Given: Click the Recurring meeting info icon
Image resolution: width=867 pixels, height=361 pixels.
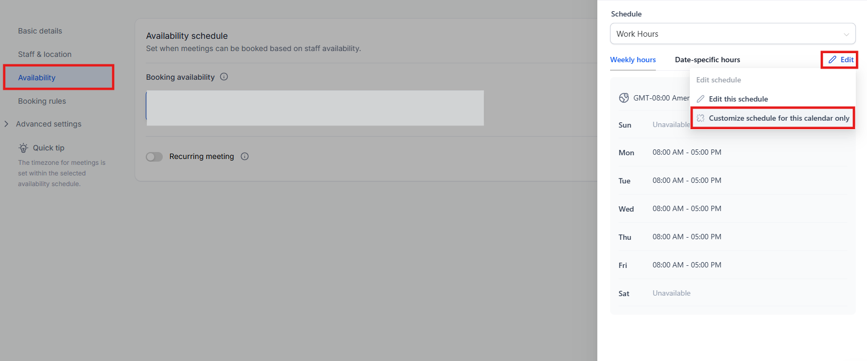Looking at the screenshot, I should click(245, 156).
